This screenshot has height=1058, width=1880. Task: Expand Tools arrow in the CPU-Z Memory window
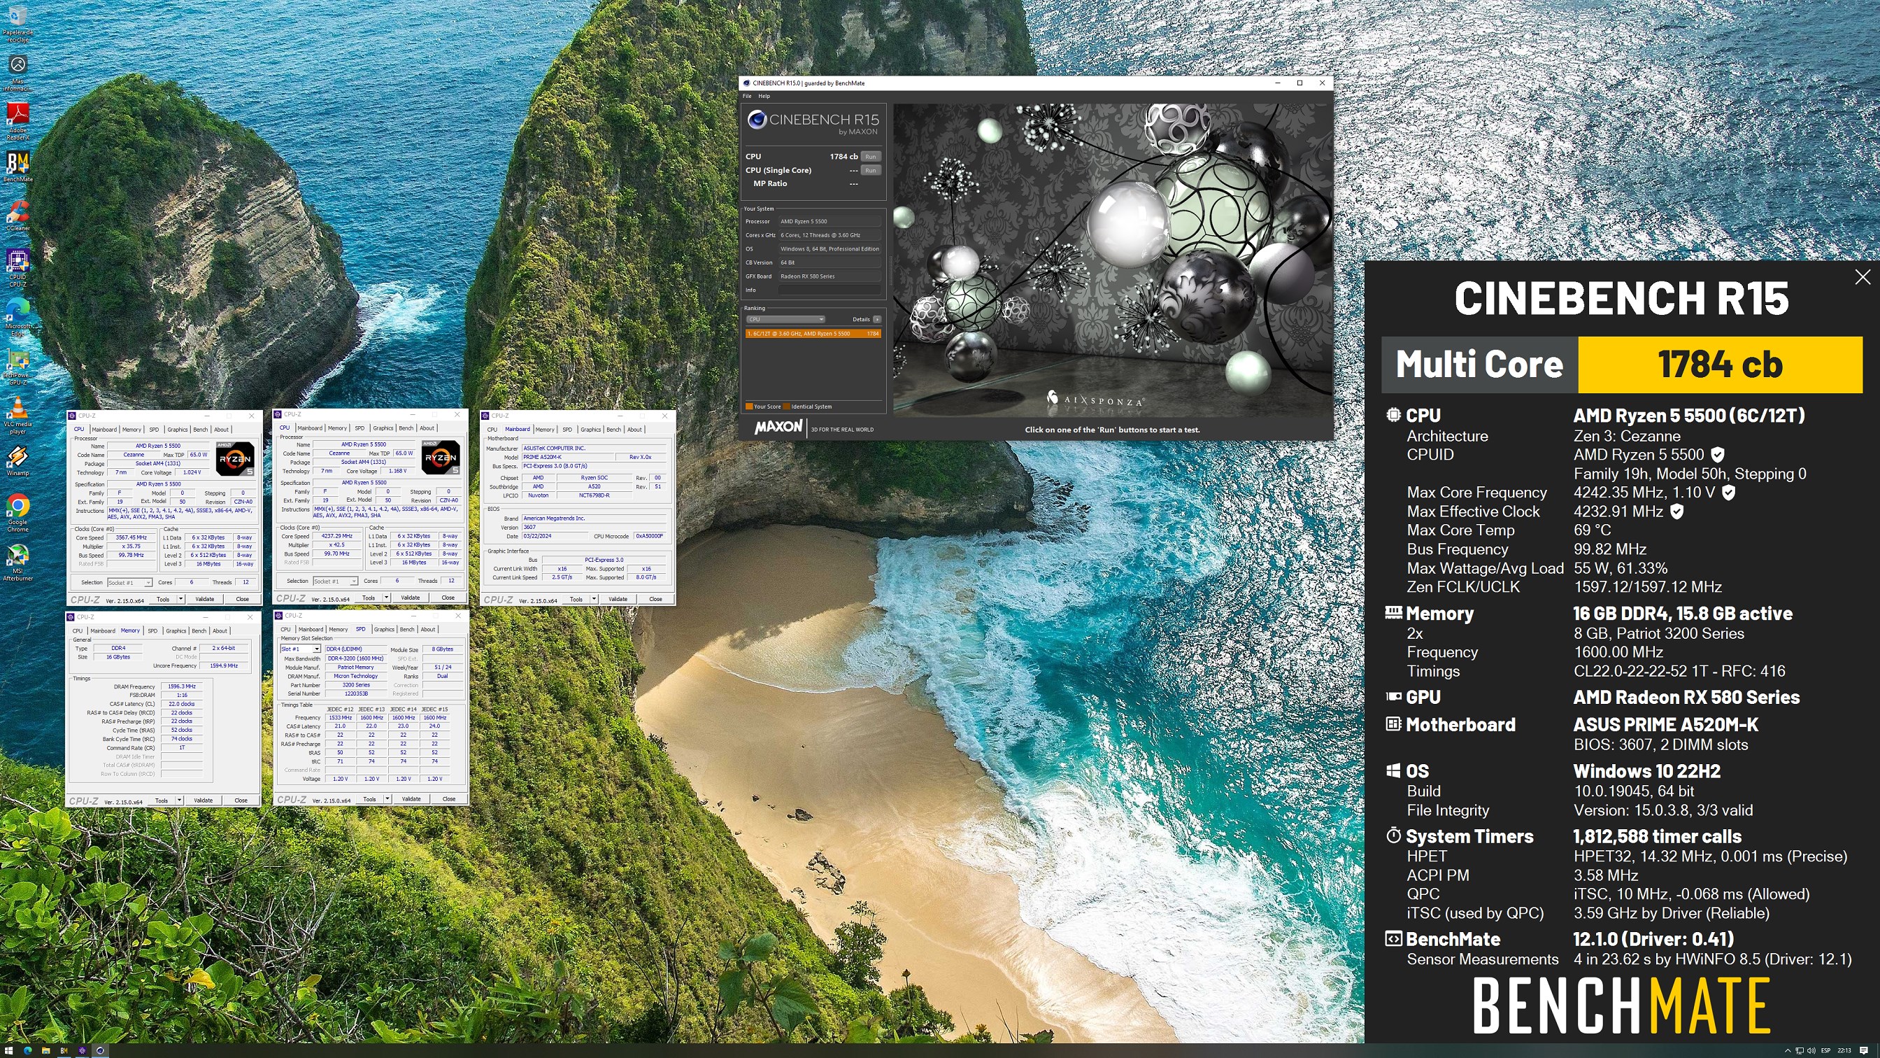[x=179, y=800]
